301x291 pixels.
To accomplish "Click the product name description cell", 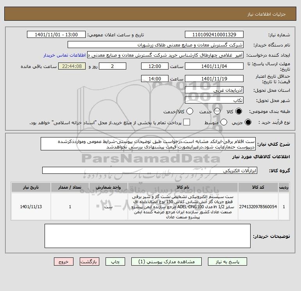I will pyautogui.click(x=183, y=207).
